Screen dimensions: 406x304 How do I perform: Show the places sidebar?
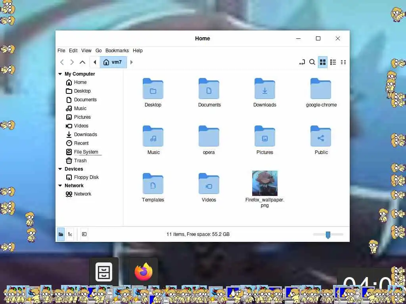coord(61,234)
